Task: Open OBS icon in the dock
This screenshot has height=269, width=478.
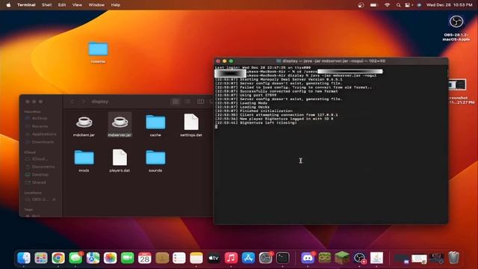Action: click(x=359, y=258)
